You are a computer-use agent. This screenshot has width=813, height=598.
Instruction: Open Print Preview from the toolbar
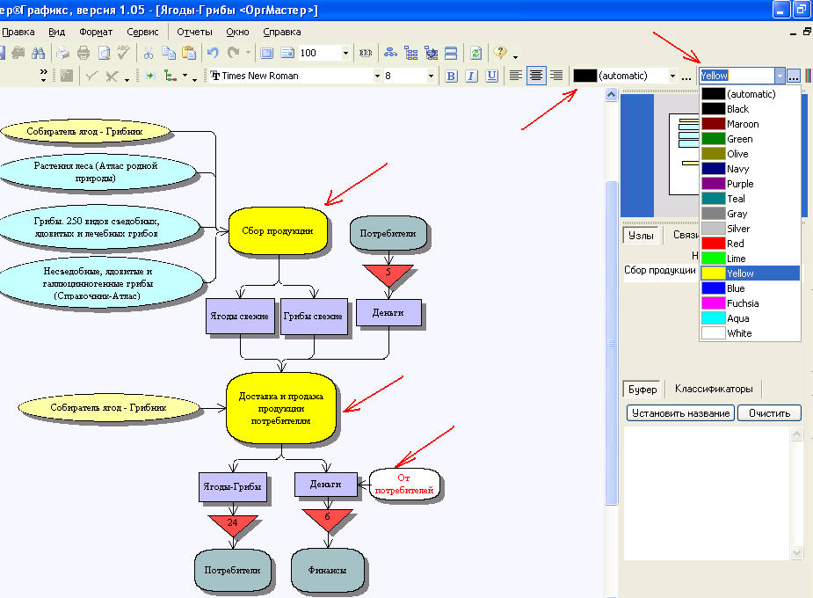tap(105, 53)
